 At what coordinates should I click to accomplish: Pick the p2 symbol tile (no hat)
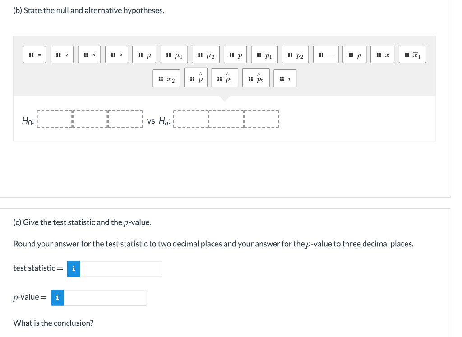pyautogui.click(x=295, y=55)
